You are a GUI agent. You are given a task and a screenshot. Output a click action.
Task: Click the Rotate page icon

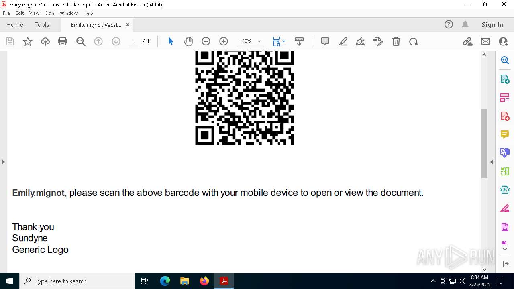[x=414, y=41]
